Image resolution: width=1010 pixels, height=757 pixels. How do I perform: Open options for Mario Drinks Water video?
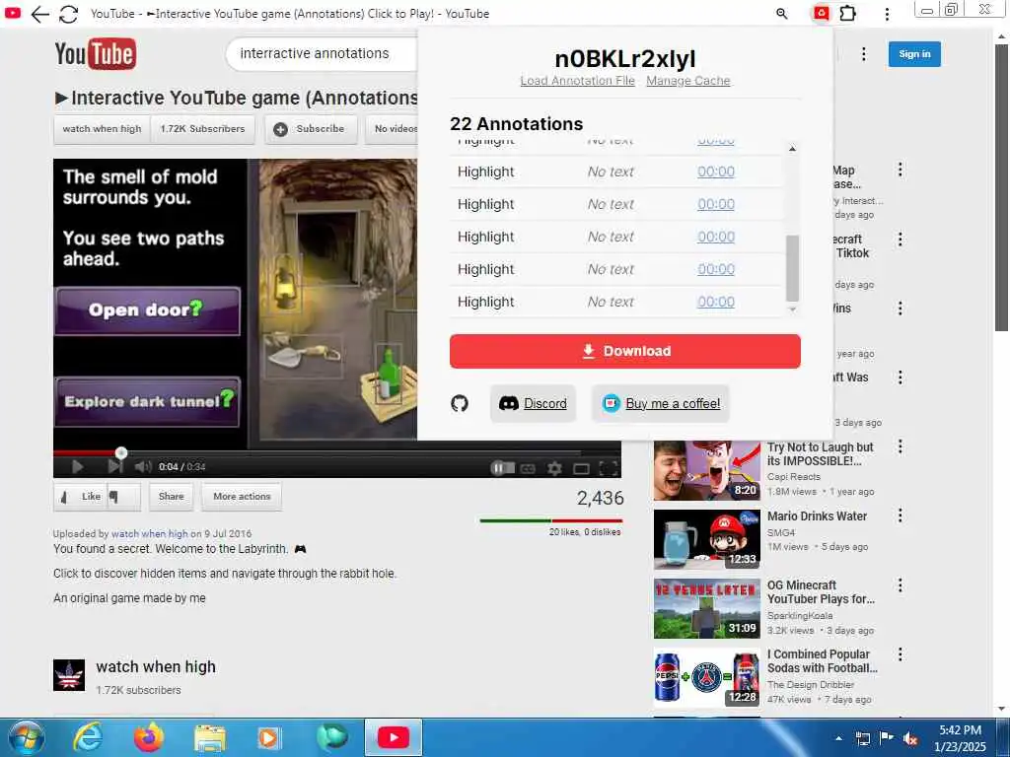tap(900, 515)
